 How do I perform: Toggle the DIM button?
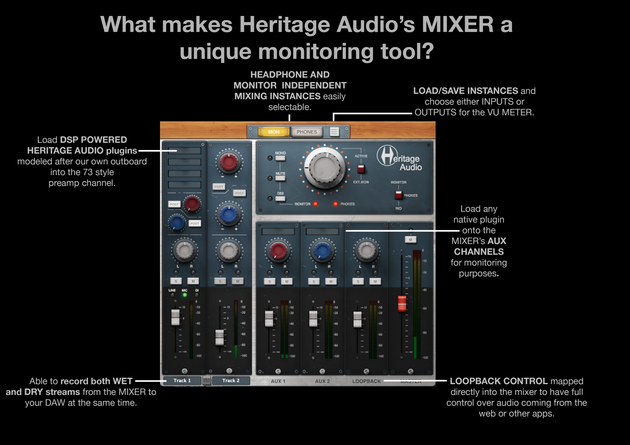tap(280, 199)
